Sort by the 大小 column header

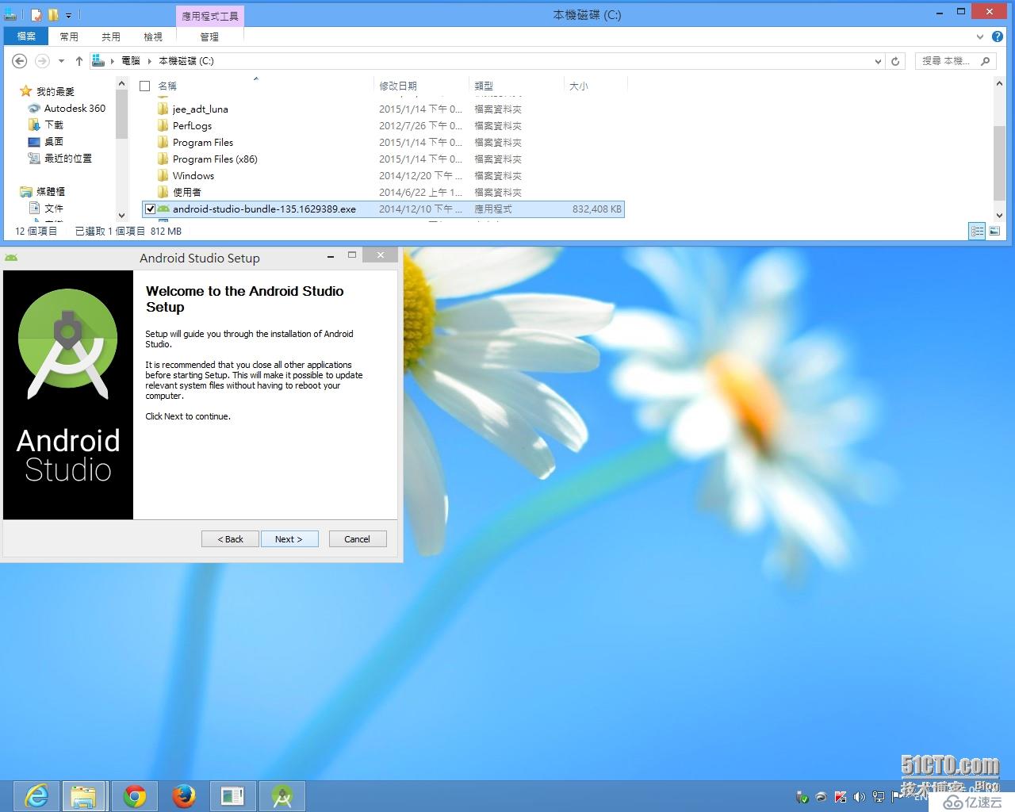pyautogui.click(x=596, y=86)
